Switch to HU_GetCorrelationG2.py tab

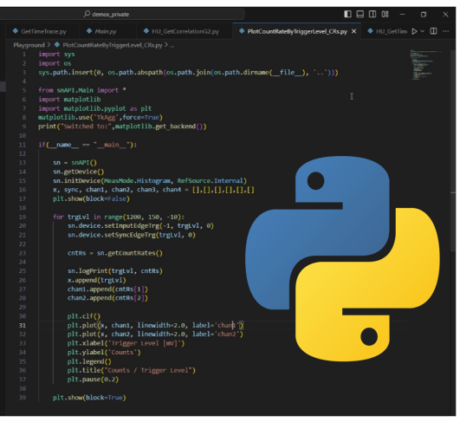coord(185,31)
